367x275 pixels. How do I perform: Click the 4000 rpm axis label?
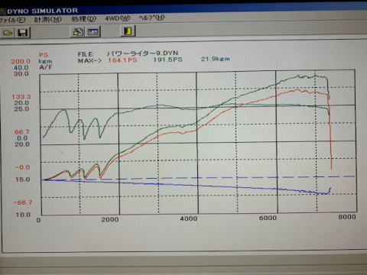coord(189,218)
